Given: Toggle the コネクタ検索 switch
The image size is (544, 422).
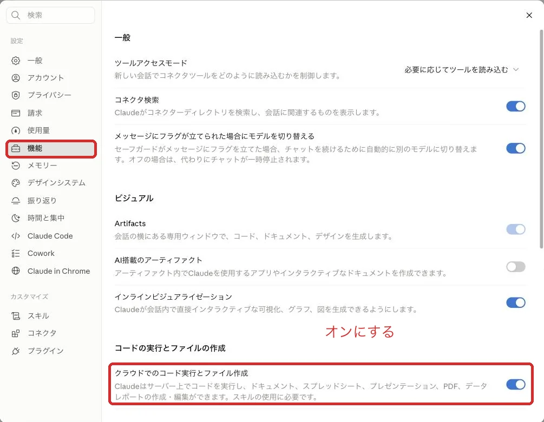Looking at the screenshot, I should [x=515, y=107].
